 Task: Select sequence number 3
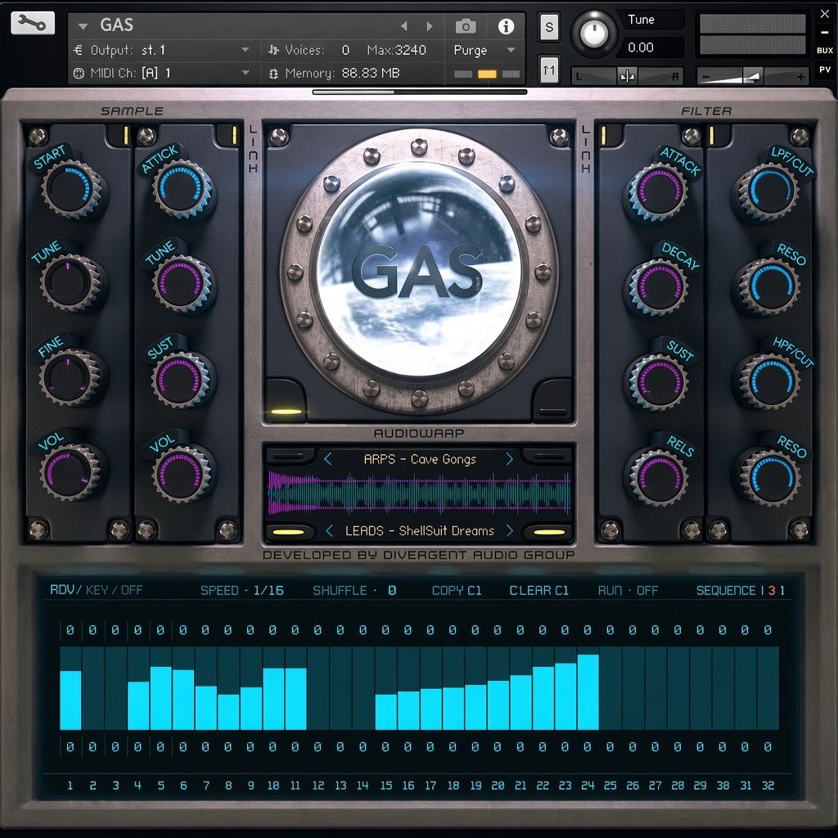[771, 591]
